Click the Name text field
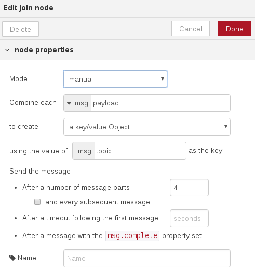The image size is (255, 277). pyautogui.click(x=147, y=258)
